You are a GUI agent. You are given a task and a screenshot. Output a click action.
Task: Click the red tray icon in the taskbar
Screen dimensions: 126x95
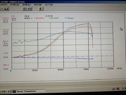click(118, 89)
